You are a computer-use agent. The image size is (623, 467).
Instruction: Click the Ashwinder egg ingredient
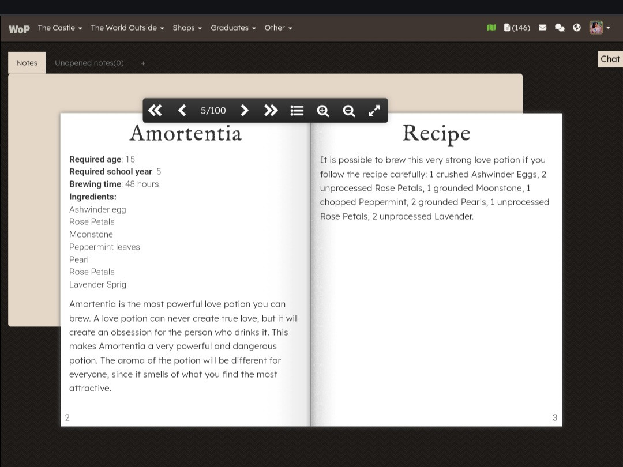(97, 209)
